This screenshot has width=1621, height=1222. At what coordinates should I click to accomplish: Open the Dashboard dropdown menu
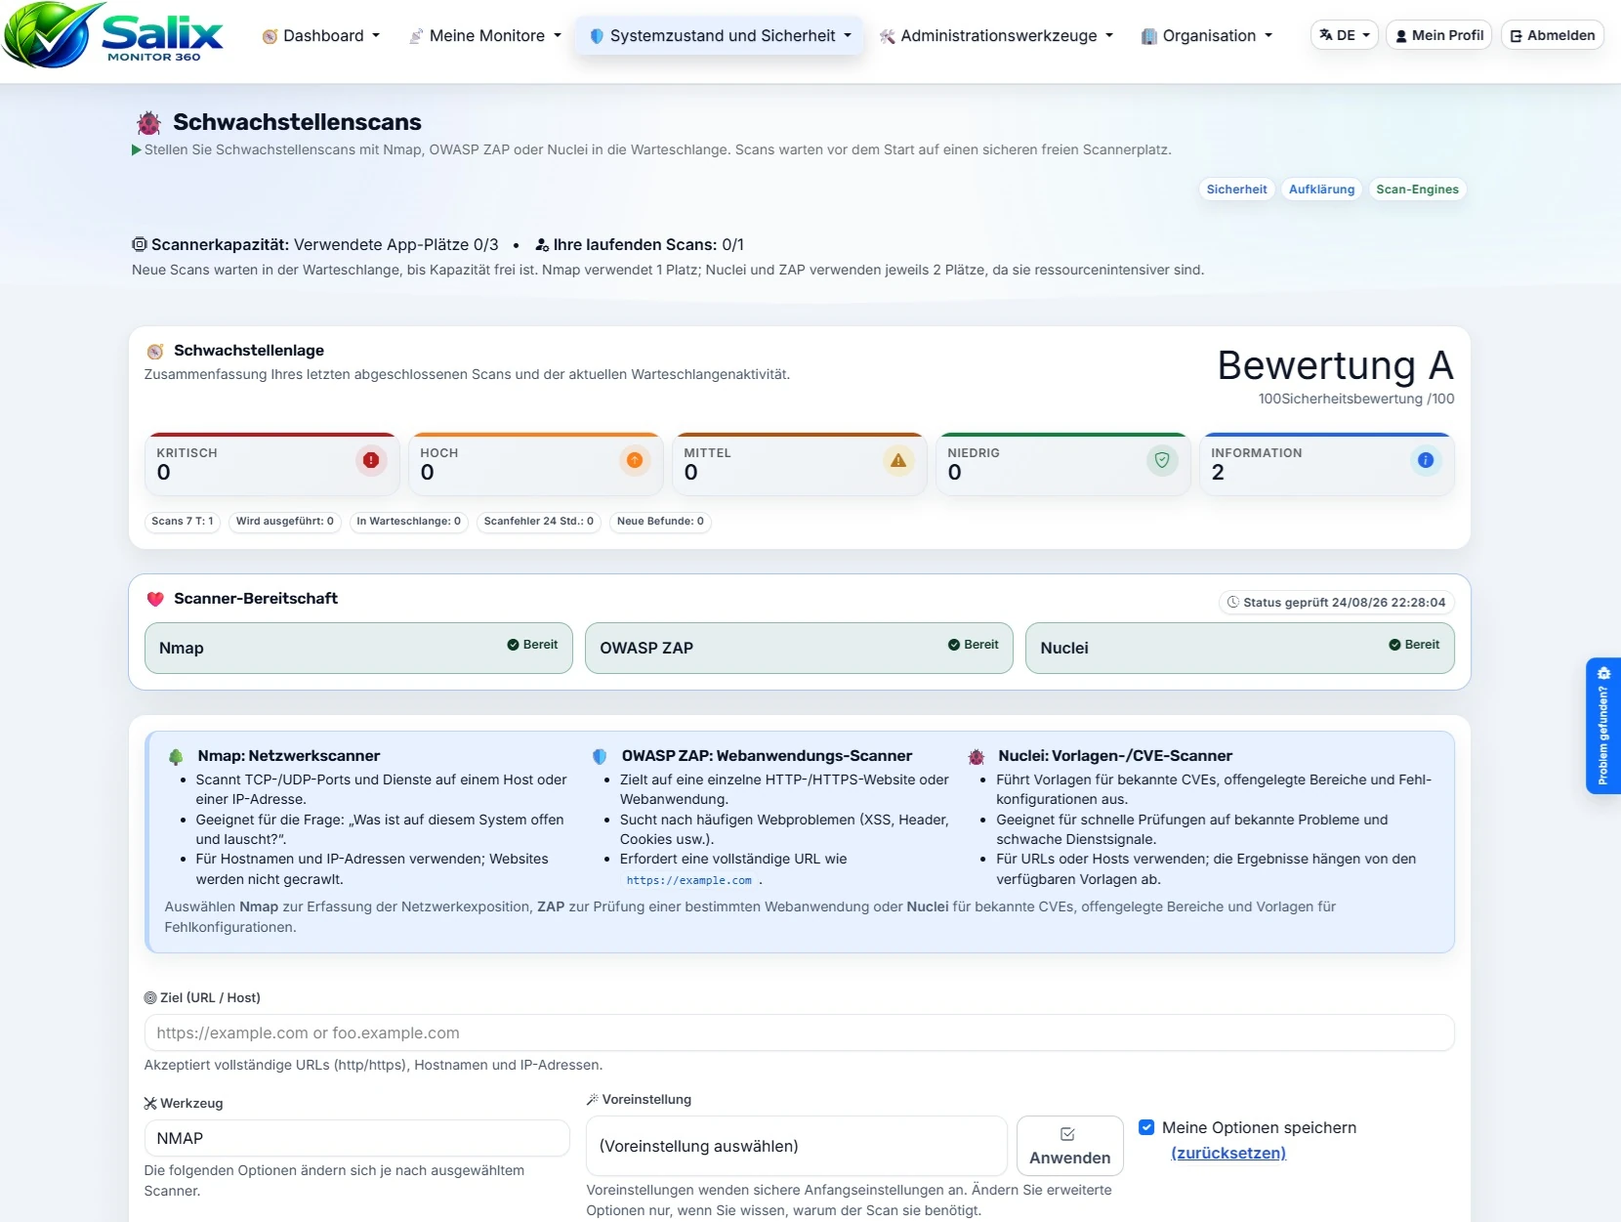coord(321,36)
